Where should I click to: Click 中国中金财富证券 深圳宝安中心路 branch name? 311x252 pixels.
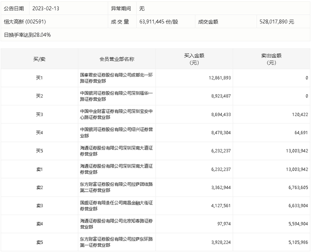[116, 114]
